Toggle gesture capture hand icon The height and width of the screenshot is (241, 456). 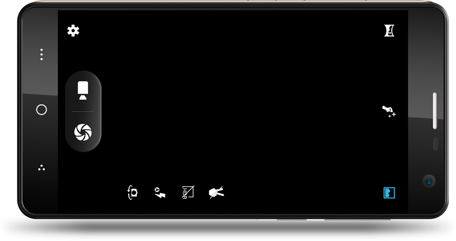click(216, 192)
